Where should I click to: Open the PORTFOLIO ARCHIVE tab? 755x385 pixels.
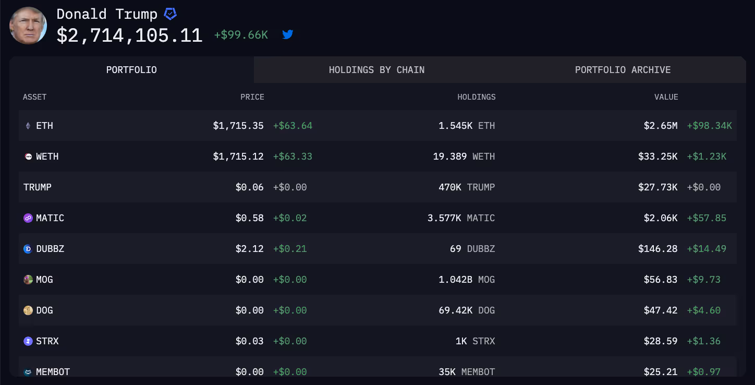pyautogui.click(x=623, y=70)
